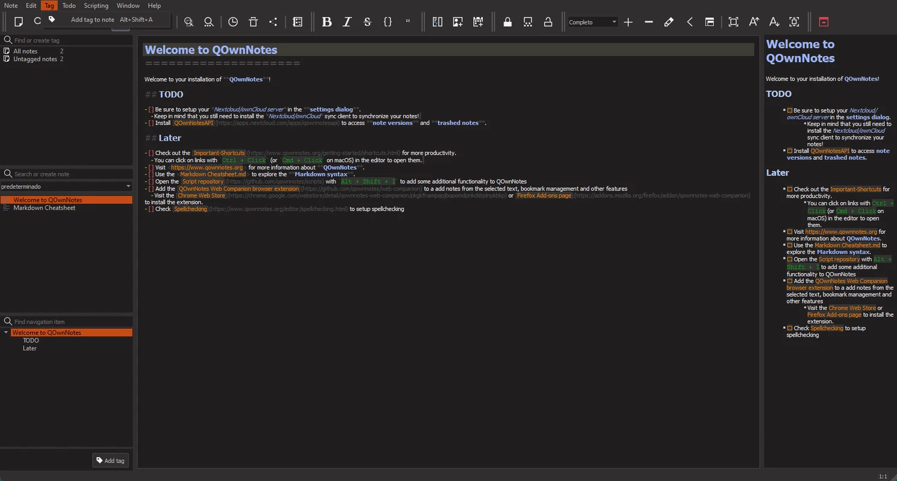Screen dimensions: 897x481
Task: Apply strikethrough formatting
Action: pyautogui.click(x=367, y=22)
